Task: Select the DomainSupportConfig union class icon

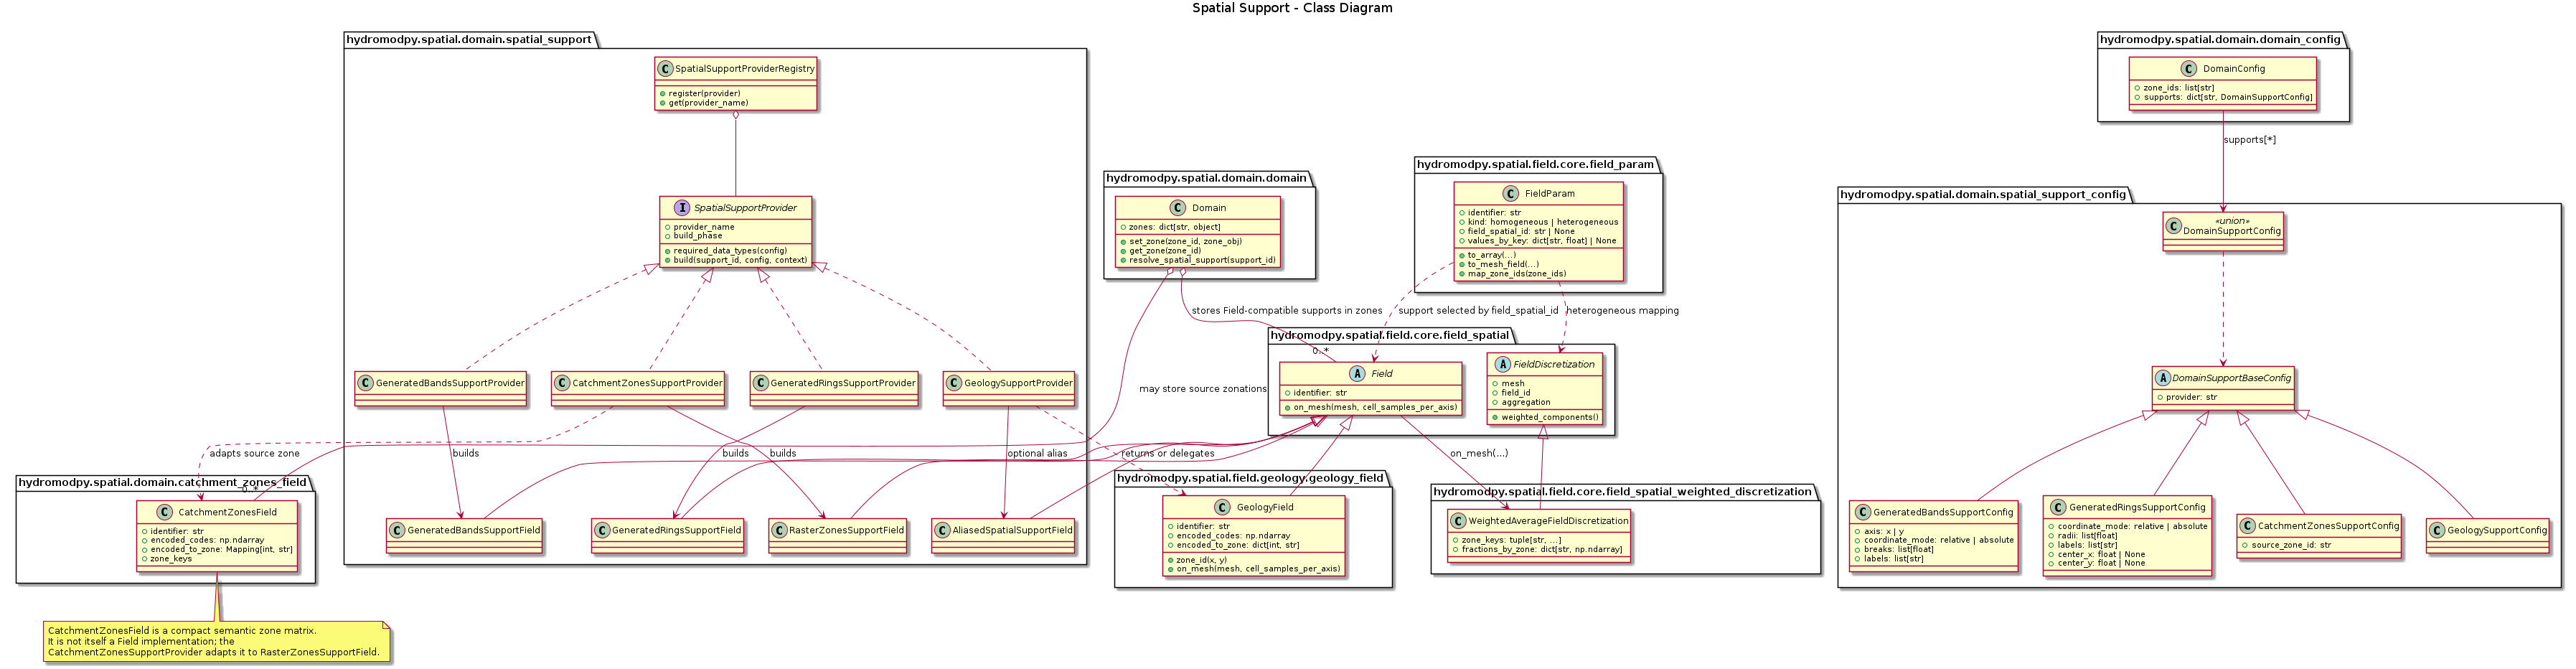Action: [x=2174, y=226]
